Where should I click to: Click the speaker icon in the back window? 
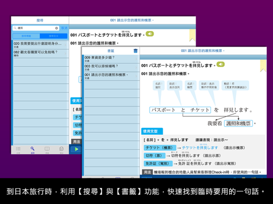tap(150, 34)
